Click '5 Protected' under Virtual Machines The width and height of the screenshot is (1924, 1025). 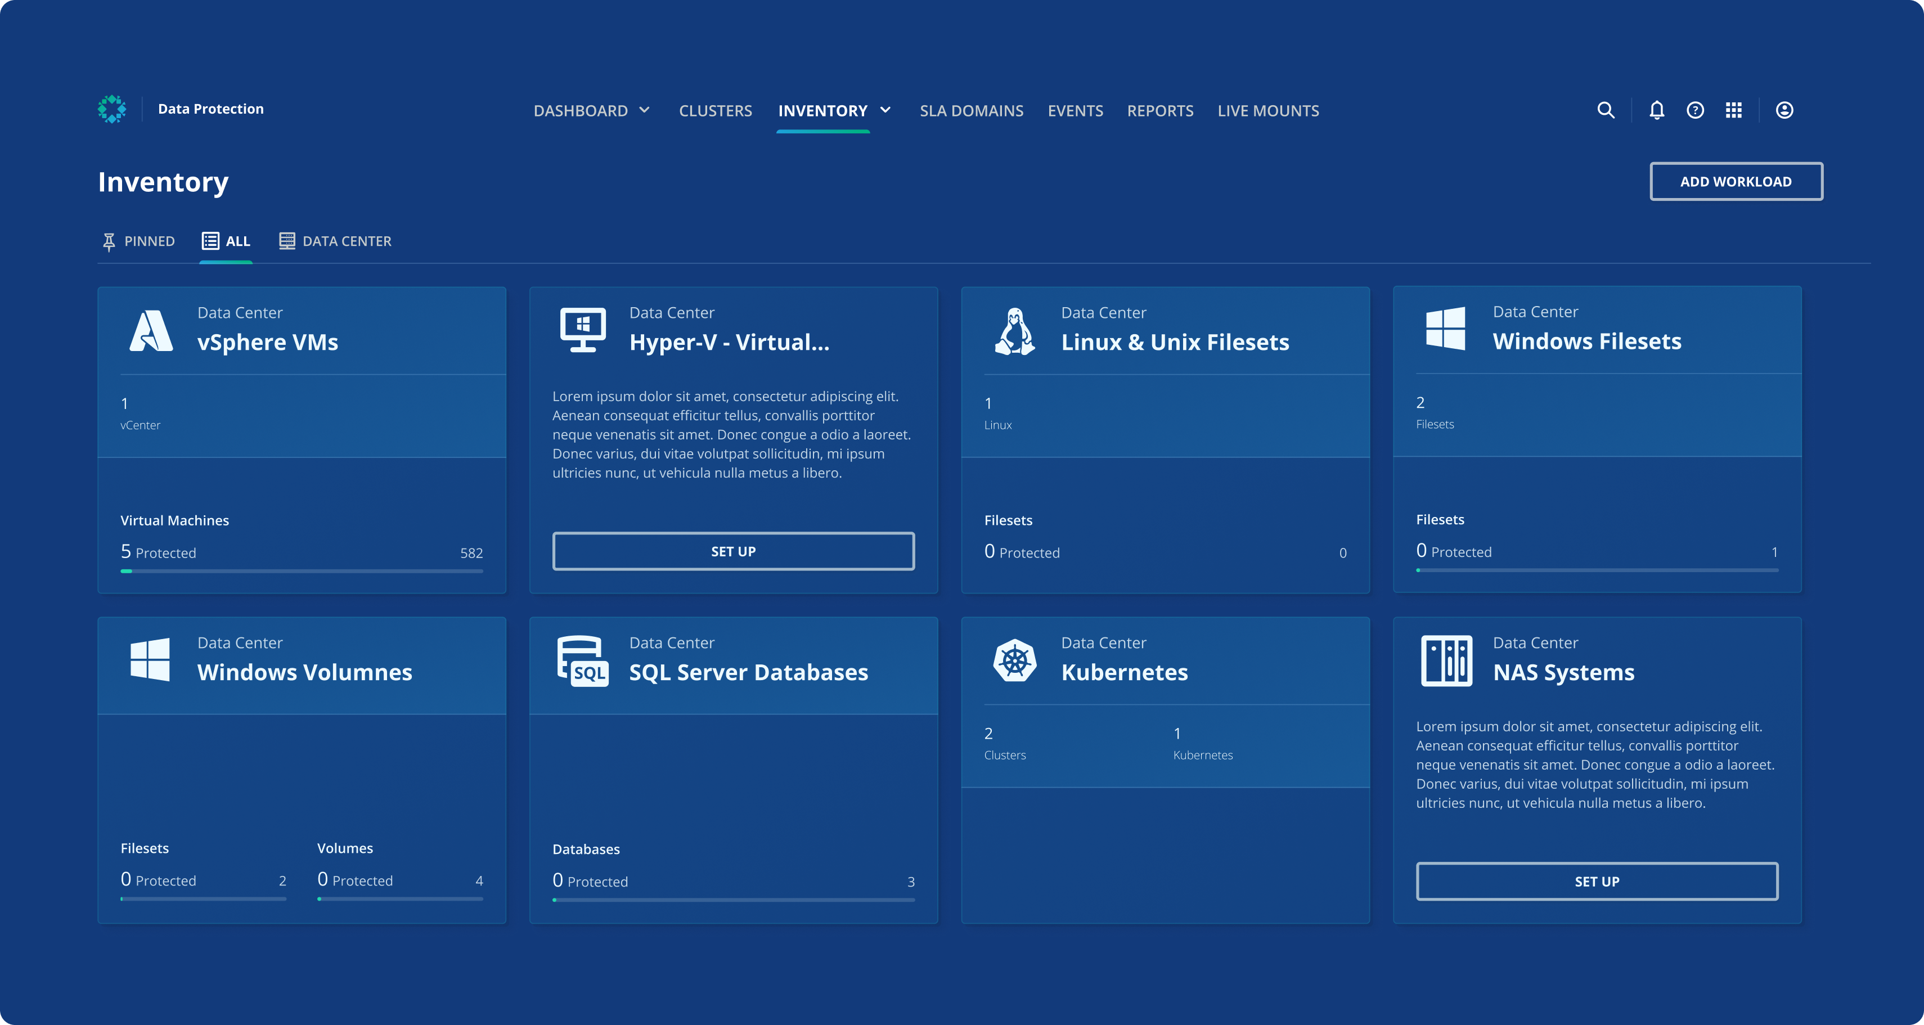tap(158, 552)
